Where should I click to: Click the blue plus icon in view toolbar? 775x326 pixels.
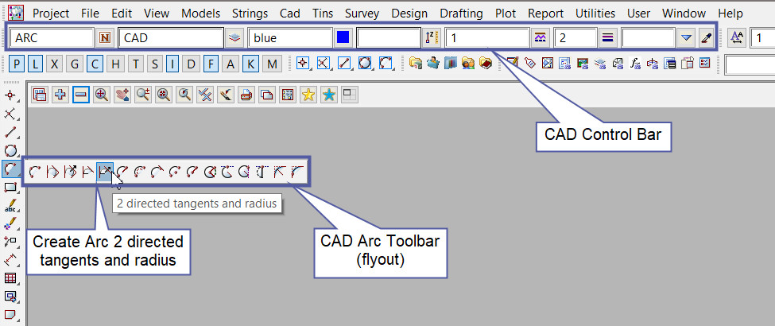tap(60, 95)
